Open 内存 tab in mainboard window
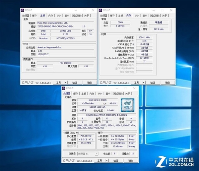 tap(51, 16)
